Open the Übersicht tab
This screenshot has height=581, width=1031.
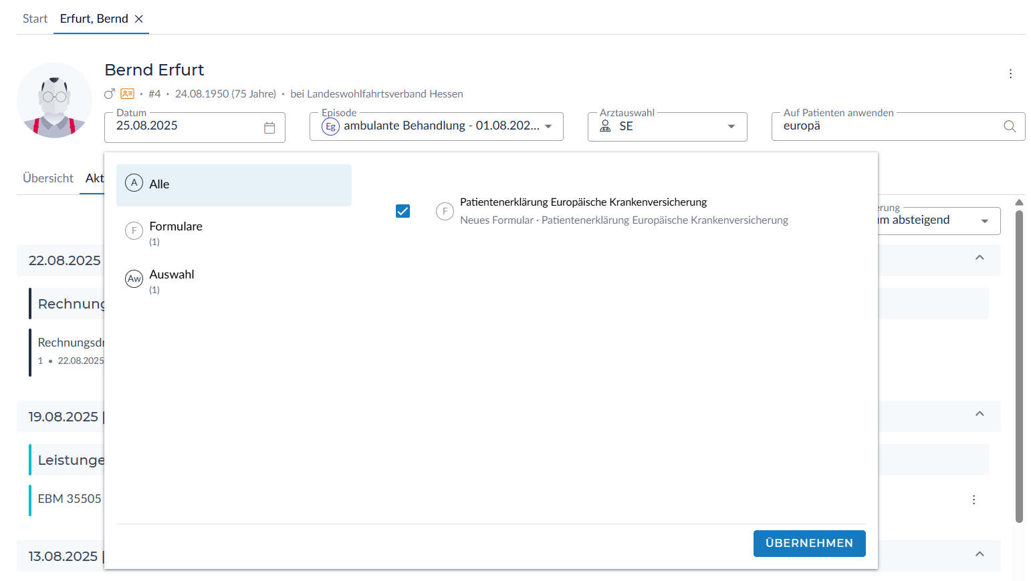pos(48,178)
